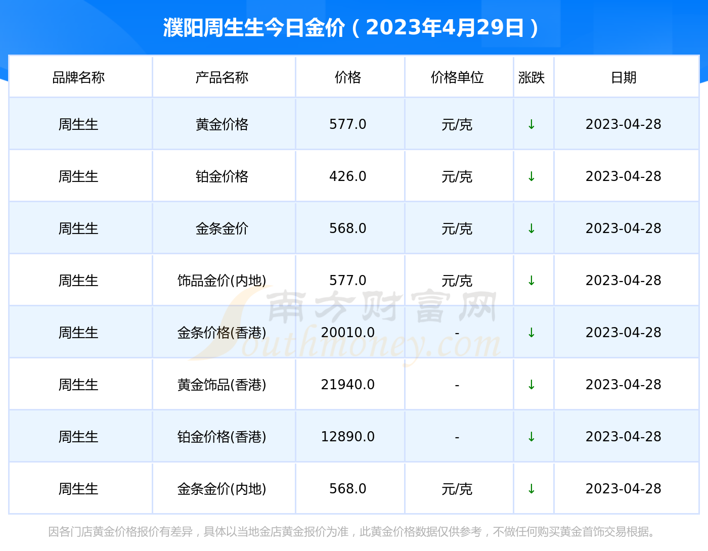The width and height of the screenshot is (708, 551).
Task: Click 周生生 brand in 铂金价格 row
Action: point(78,176)
